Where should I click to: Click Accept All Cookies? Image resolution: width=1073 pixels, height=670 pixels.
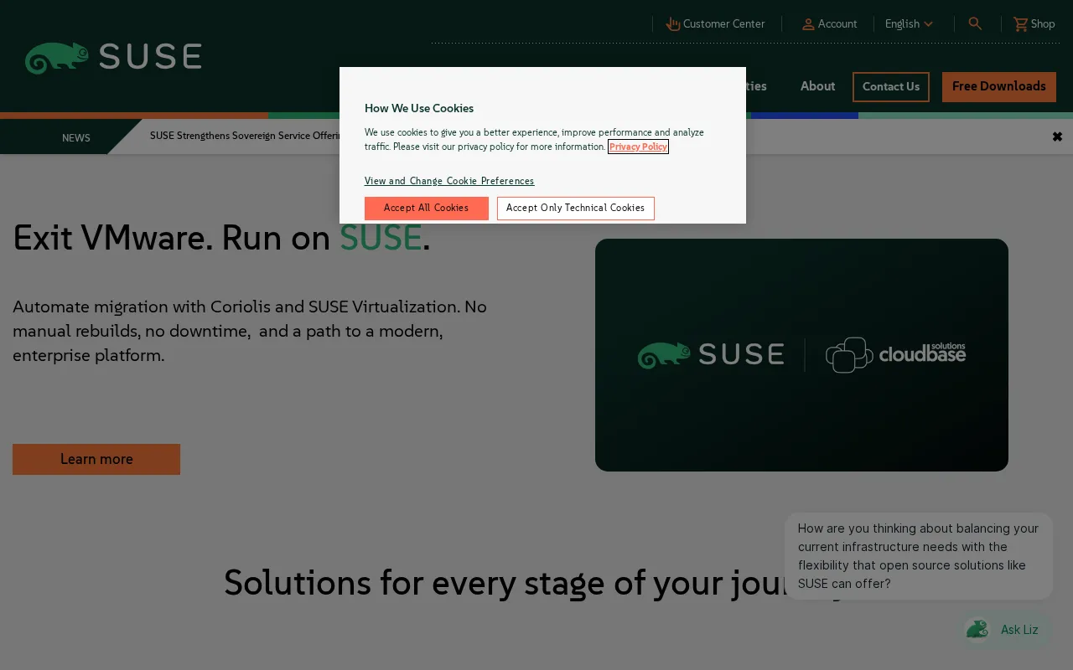pyautogui.click(x=427, y=209)
